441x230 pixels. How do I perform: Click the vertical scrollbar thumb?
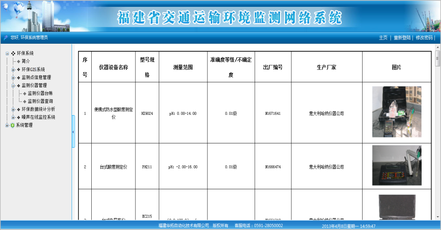click(437, 59)
